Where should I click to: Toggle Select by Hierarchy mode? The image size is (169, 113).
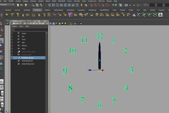tap(33, 5)
